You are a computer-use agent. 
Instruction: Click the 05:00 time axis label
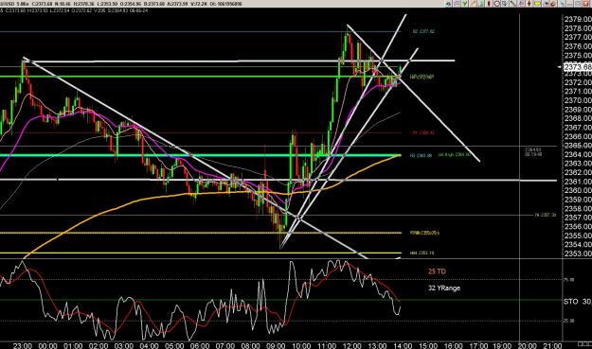(x=174, y=345)
